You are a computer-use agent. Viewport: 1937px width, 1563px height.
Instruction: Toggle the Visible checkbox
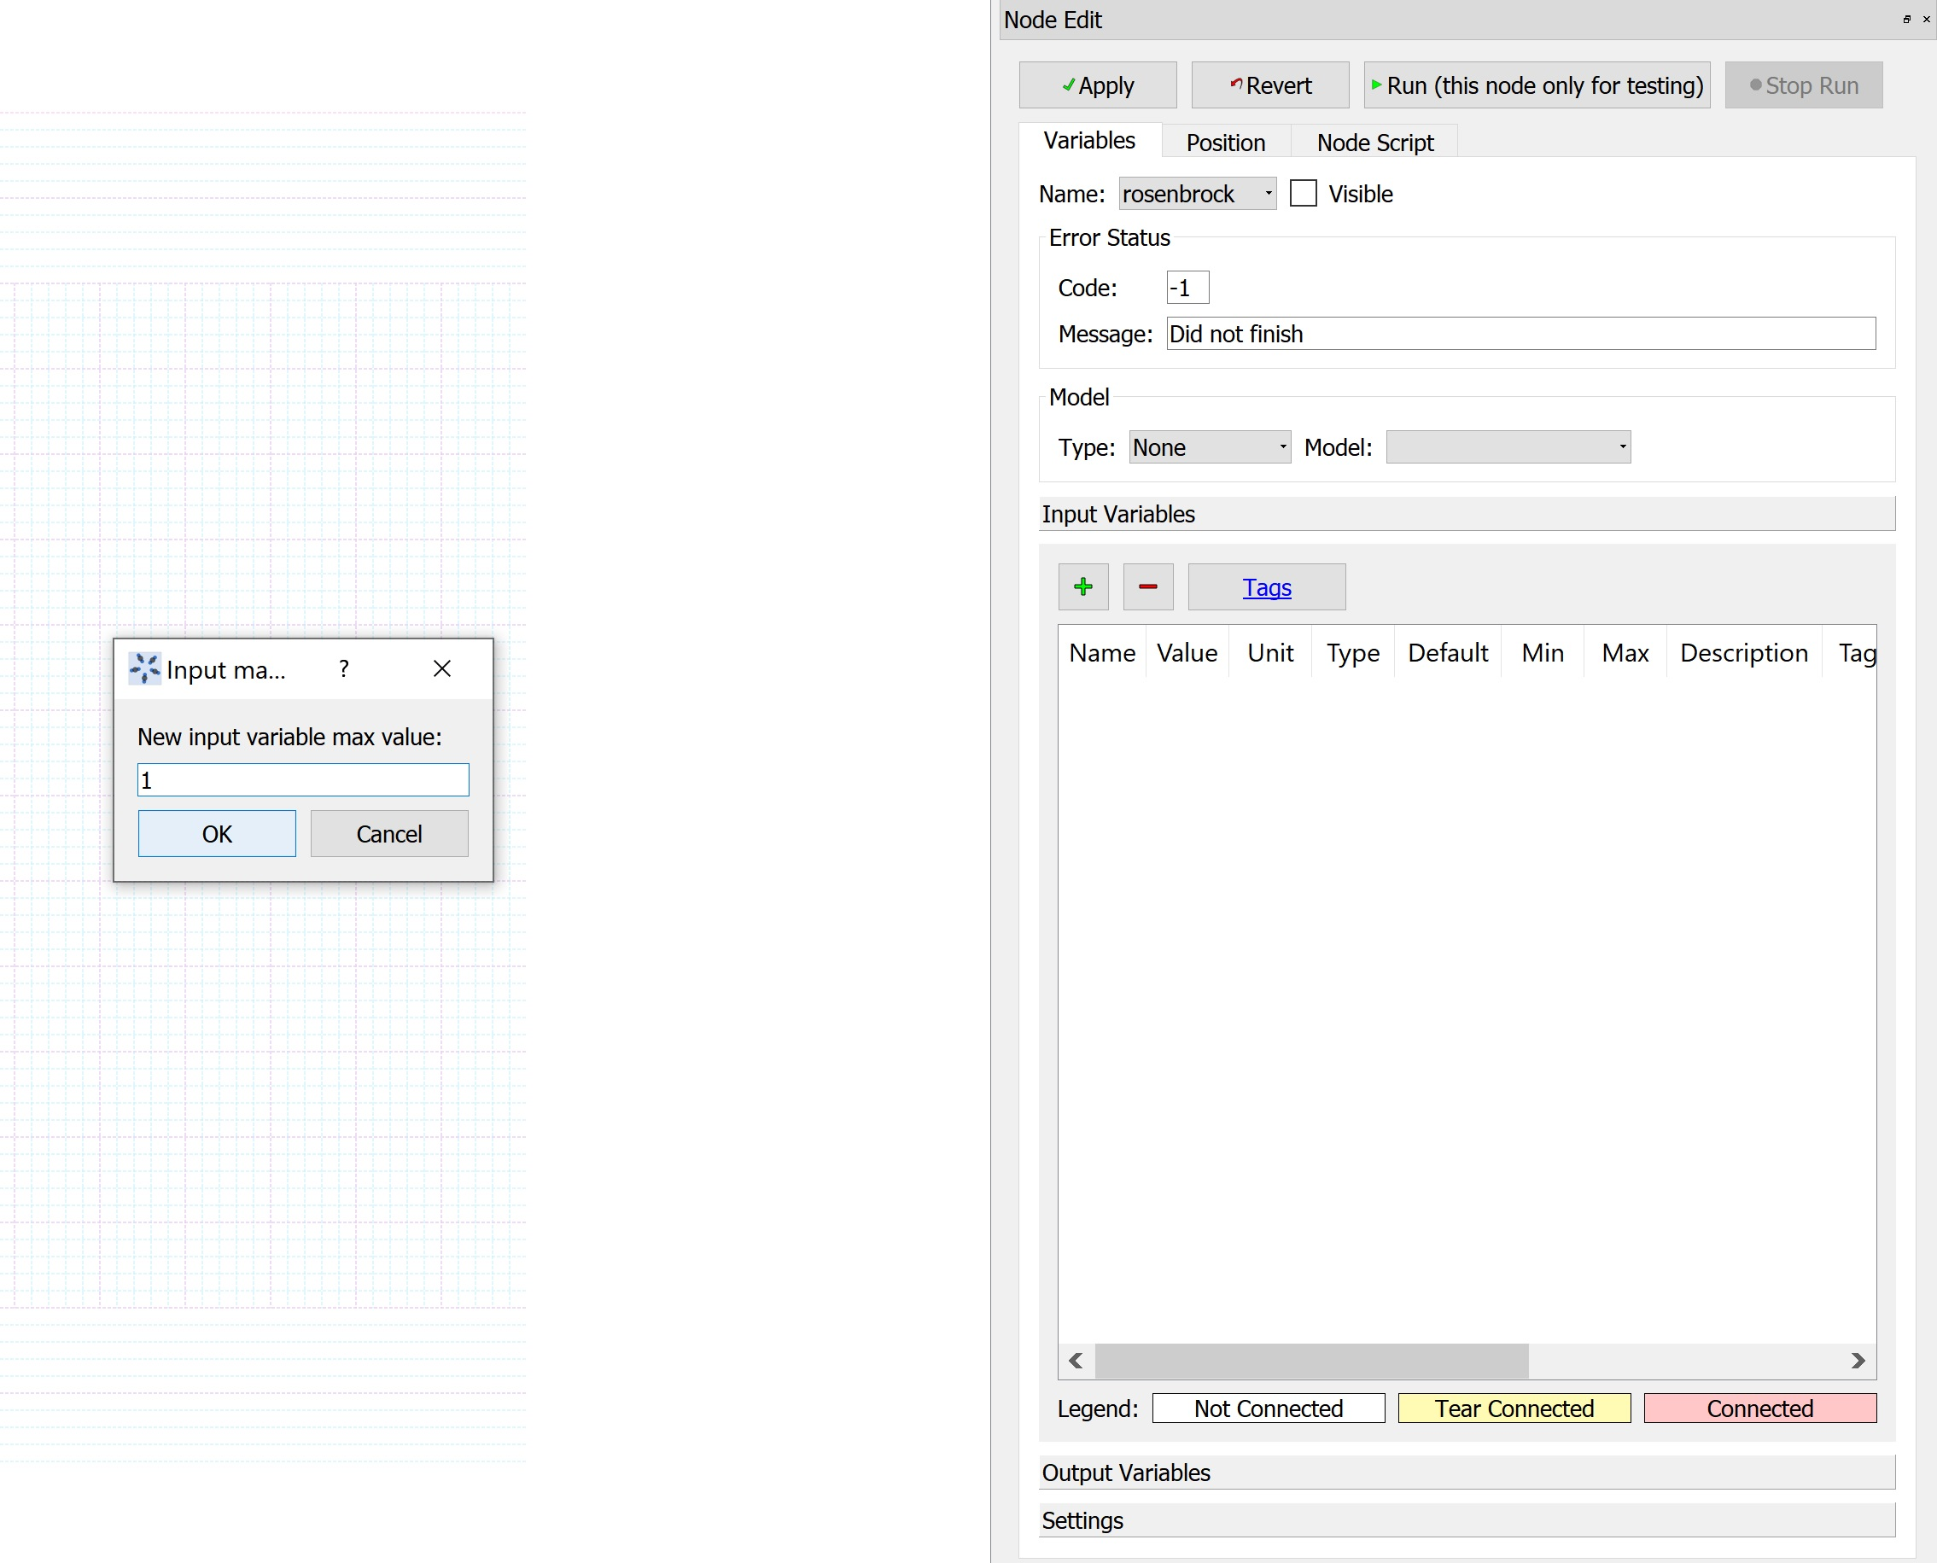pos(1303,194)
